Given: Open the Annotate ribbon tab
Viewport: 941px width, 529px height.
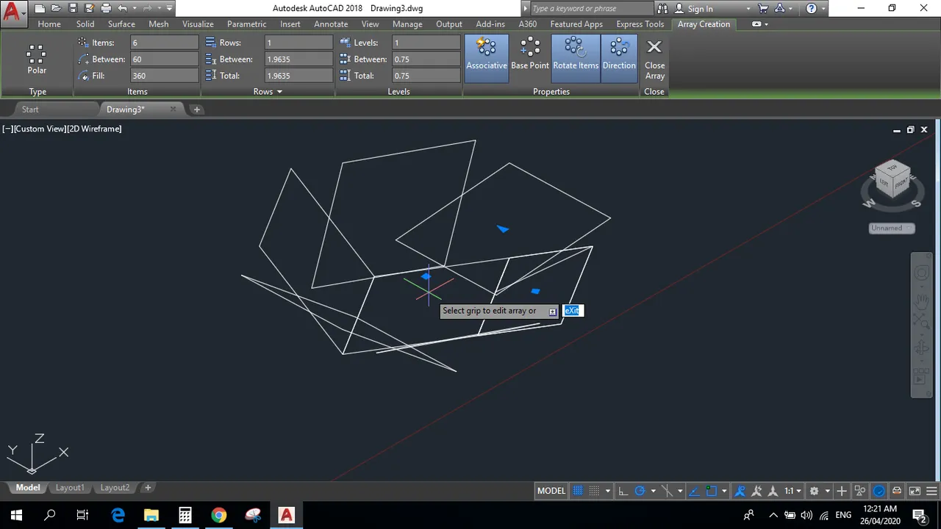Looking at the screenshot, I should 331,24.
